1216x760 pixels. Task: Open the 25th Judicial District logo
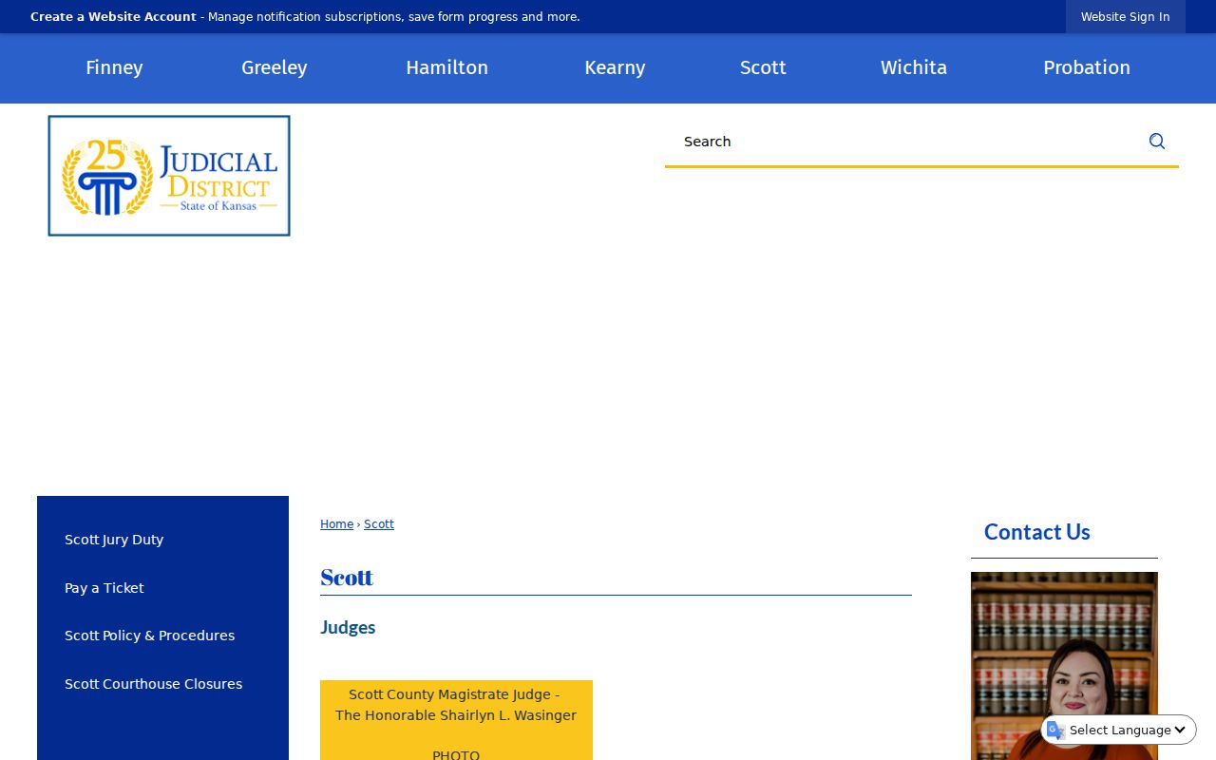point(169,176)
